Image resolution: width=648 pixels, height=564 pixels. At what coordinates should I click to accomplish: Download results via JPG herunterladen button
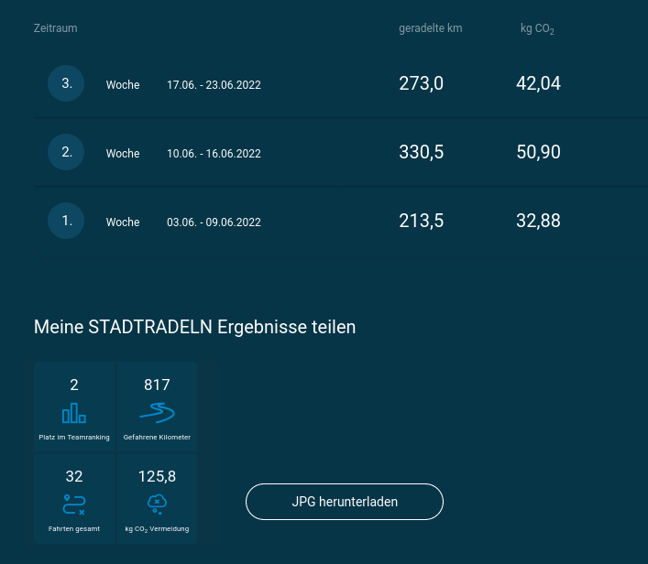coord(345,502)
